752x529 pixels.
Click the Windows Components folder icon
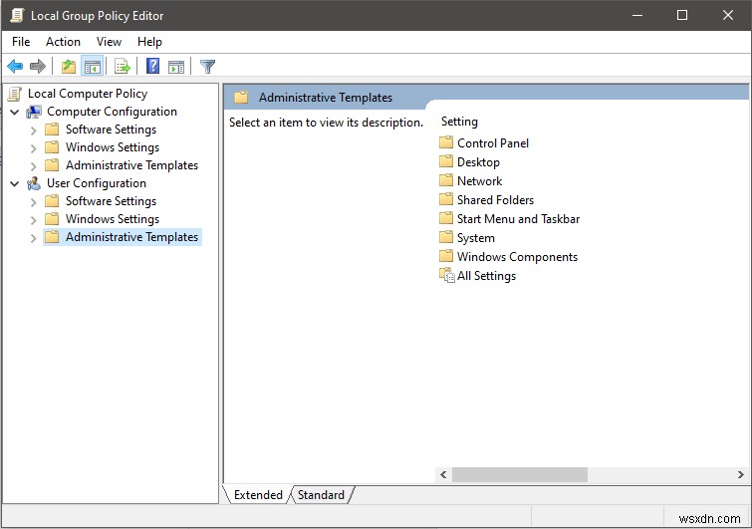446,256
